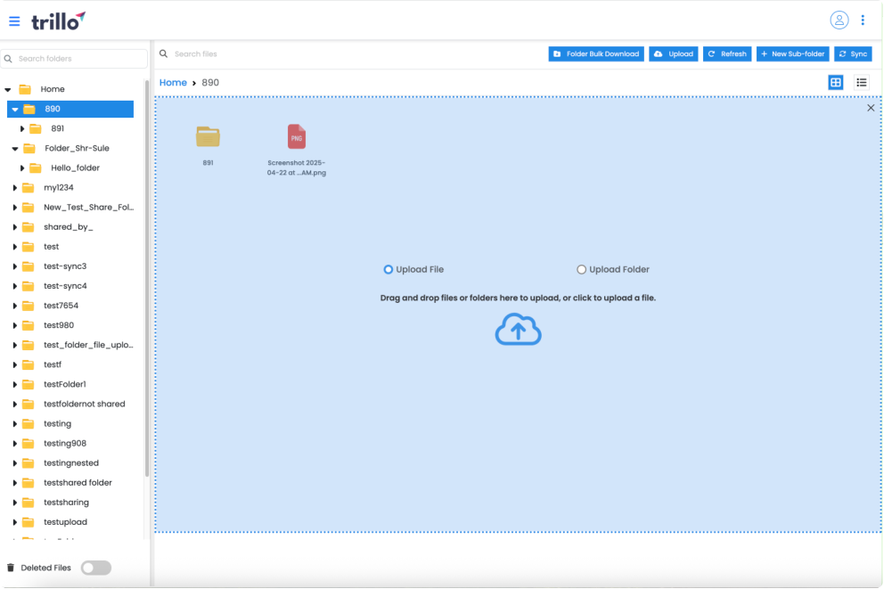Expand the testing908 folder node
The width and height of the screenshot is (884, 589).
pos(14,444)
